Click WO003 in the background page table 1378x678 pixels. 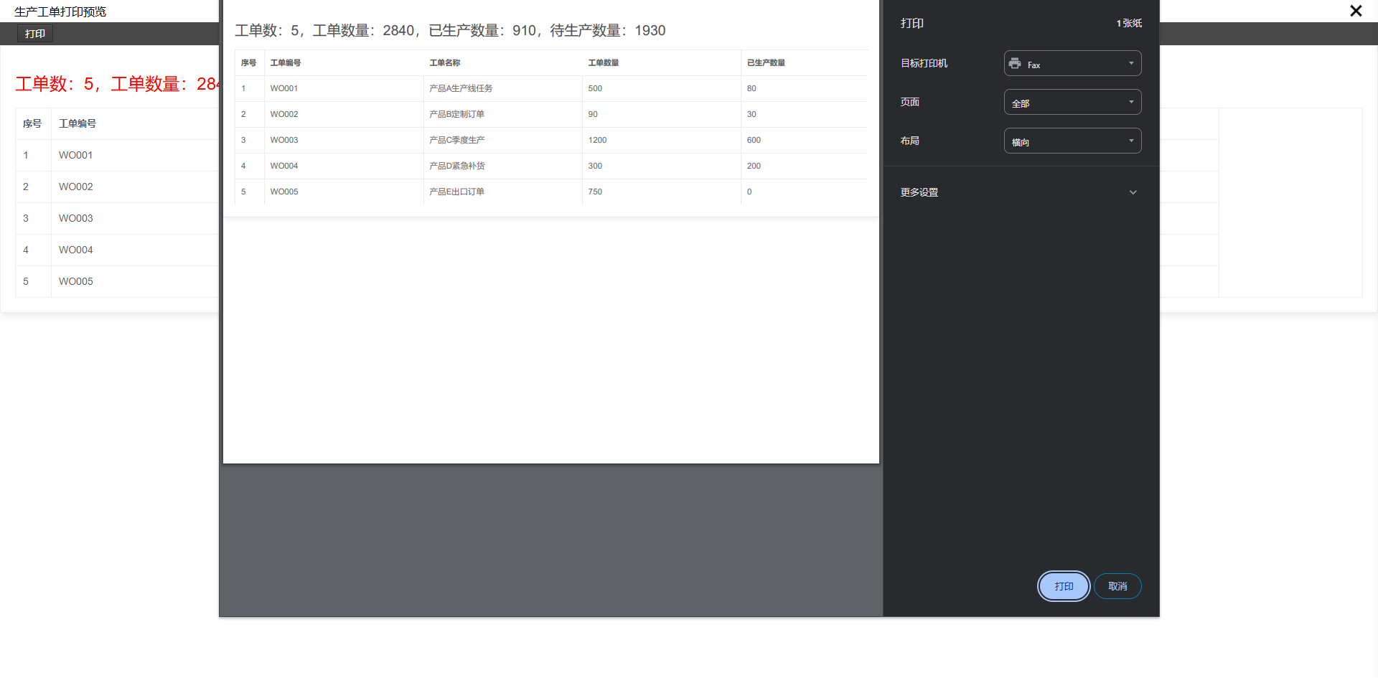tap(76, 218)
